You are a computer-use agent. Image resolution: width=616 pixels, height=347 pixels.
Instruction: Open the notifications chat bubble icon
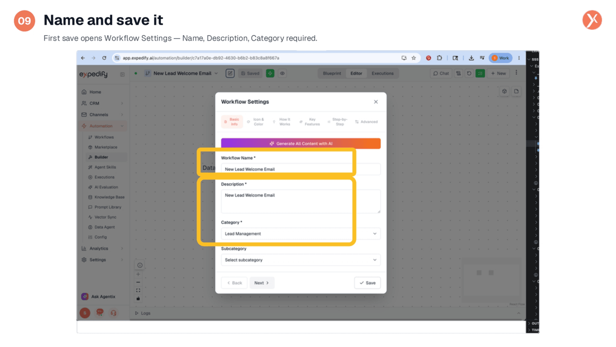[x=100, y=313]
